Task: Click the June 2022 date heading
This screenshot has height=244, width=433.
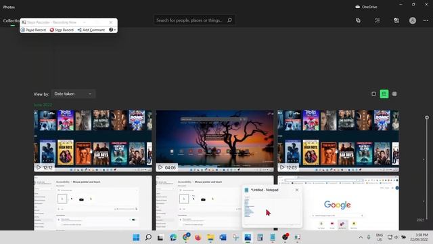Action: (43, 105)
